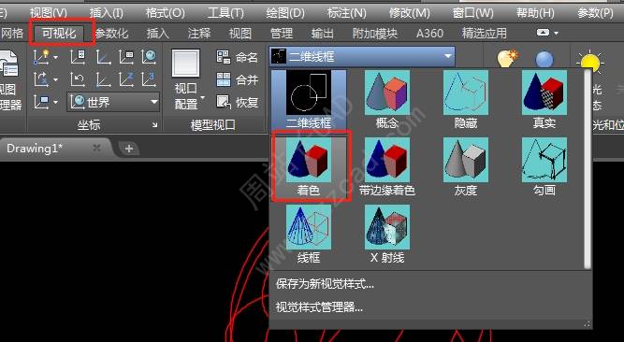The height and width of the screenshot is (342, 624).
Task: Apply the 真实 realistic visual style
Action: click(x=544, y=99)
